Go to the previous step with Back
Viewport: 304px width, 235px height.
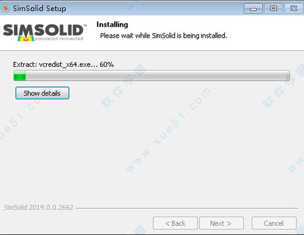click(175, 223)
